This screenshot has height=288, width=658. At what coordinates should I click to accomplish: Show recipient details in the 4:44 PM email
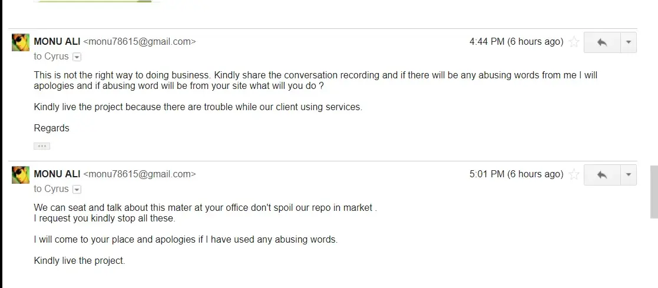coord(77,57)
